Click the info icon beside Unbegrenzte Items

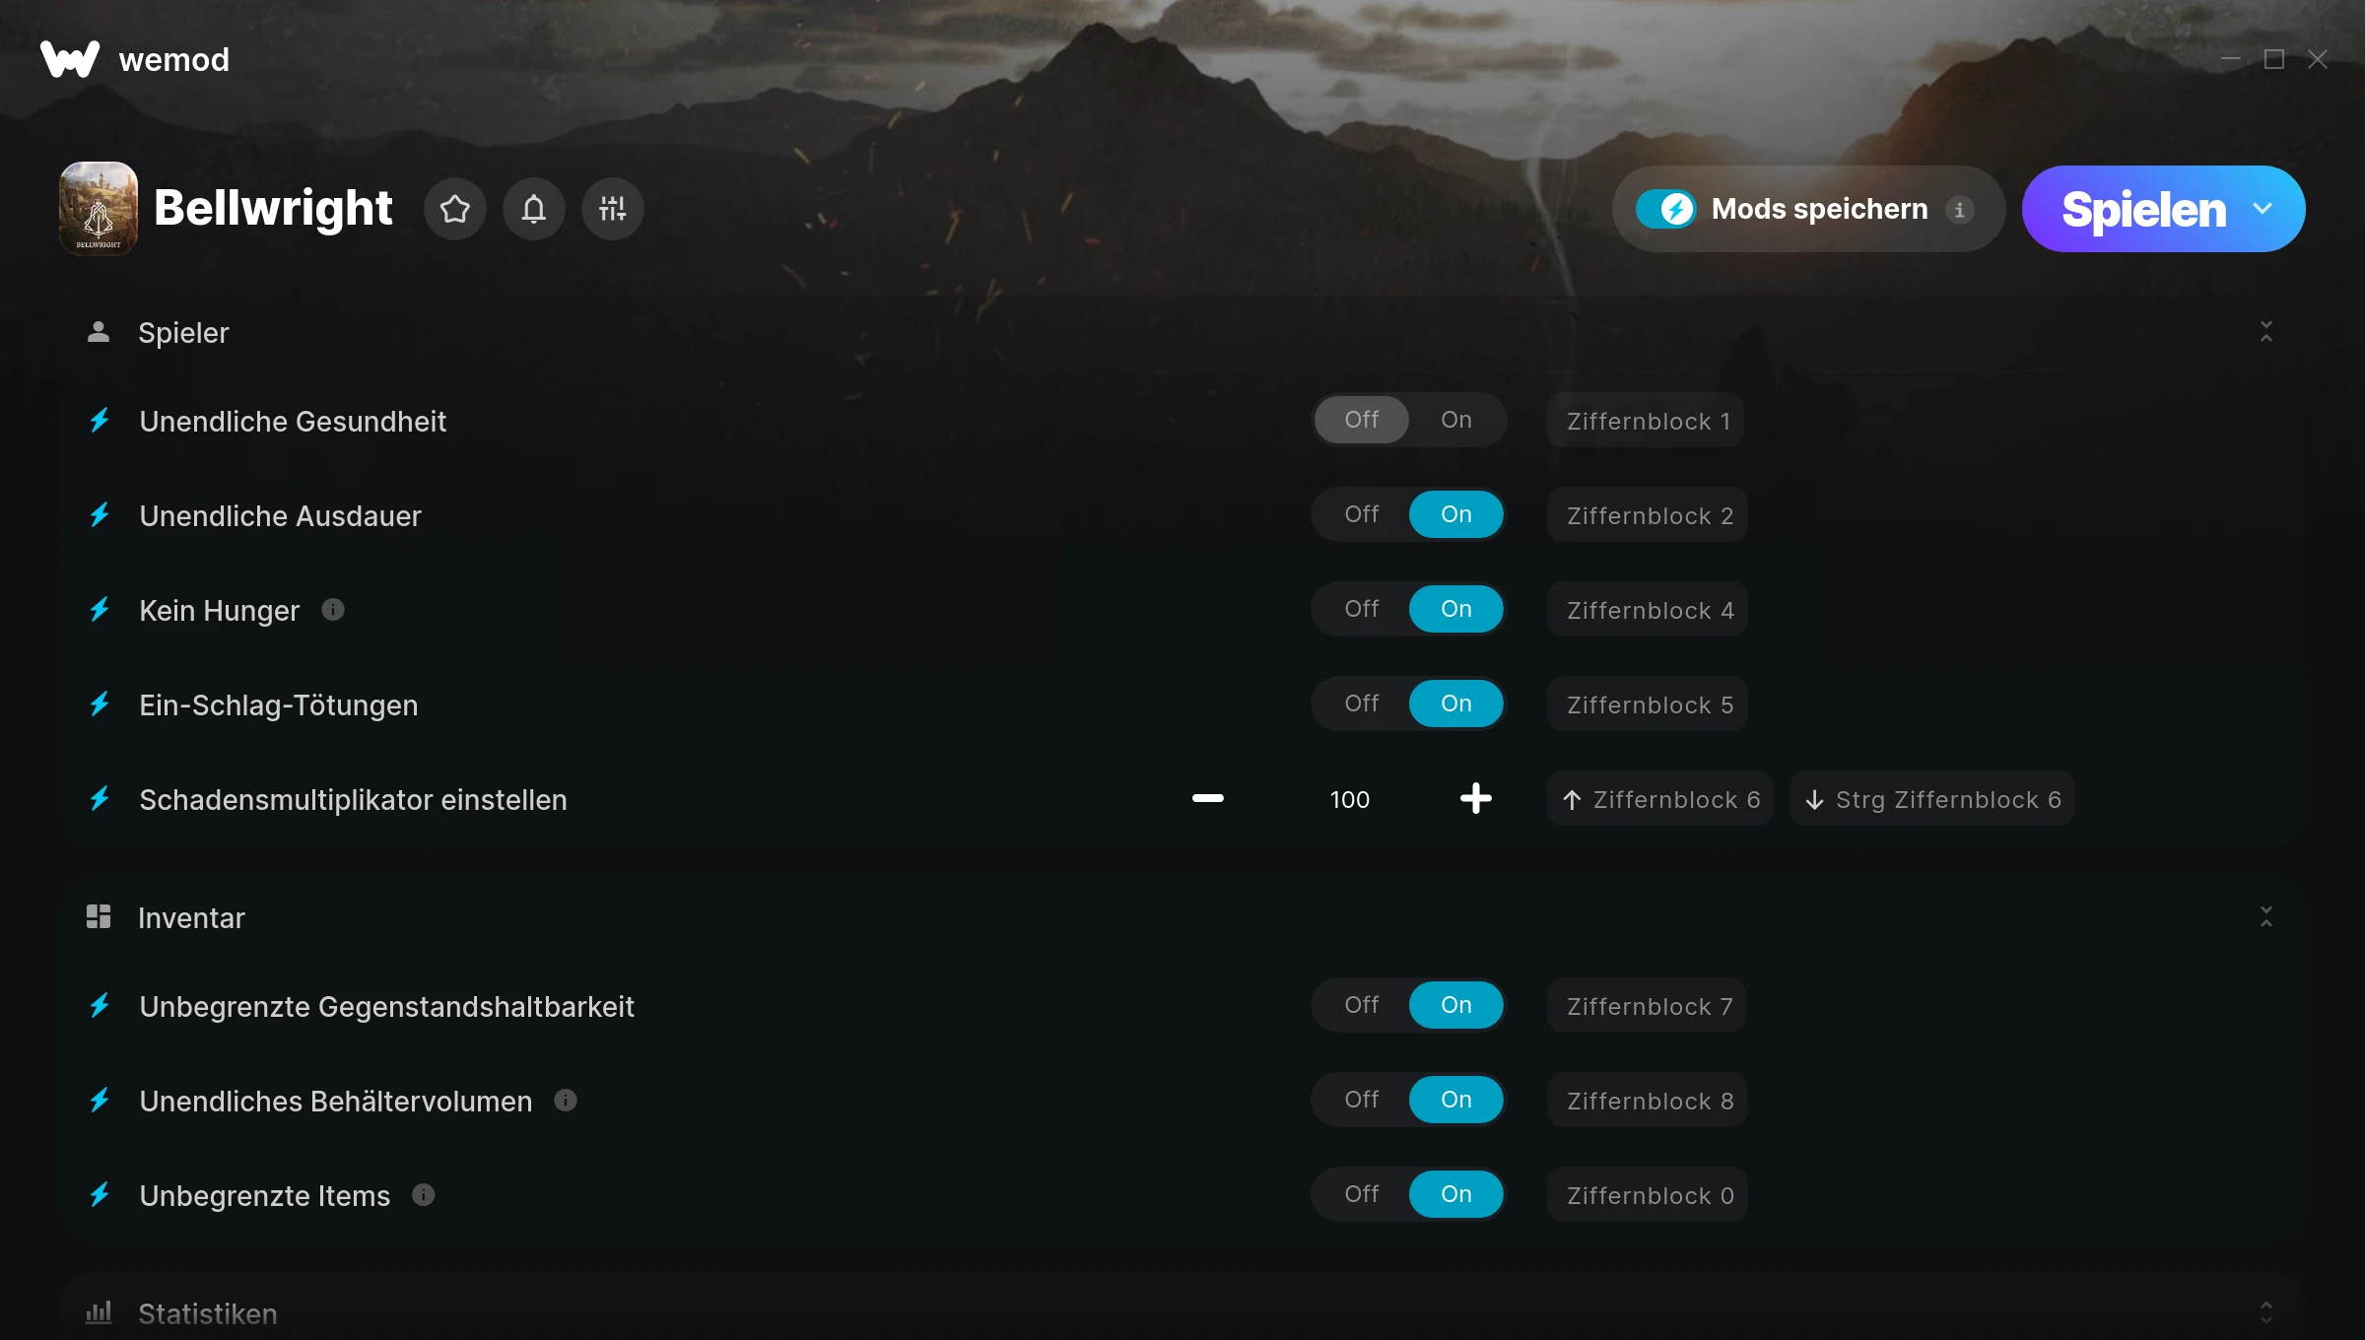click(424, 1194)
